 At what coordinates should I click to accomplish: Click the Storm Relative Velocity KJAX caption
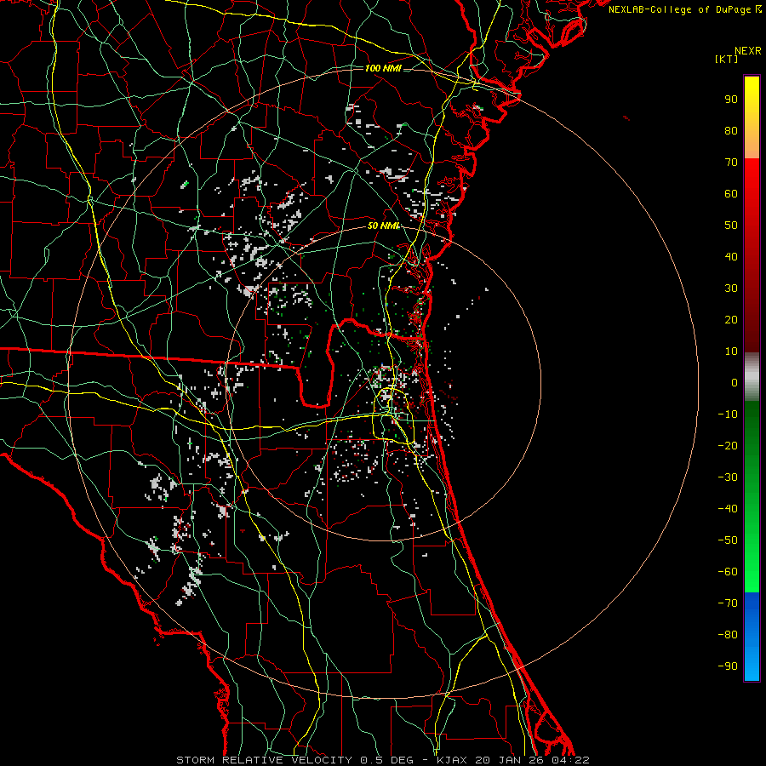[383, 760]
